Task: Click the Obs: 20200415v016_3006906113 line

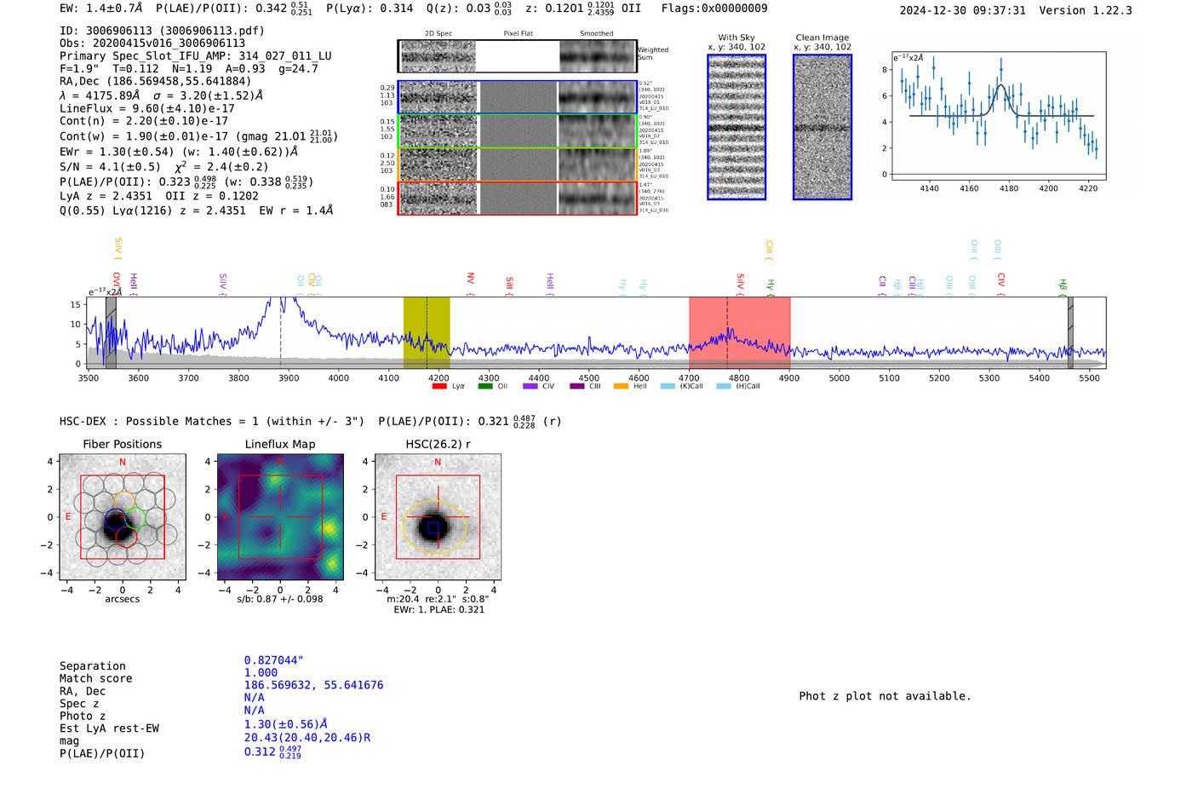Action: [152, 43]
